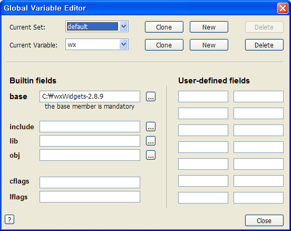Create a New variable
This screenshot has height=231, width=291.
(209, 45)
